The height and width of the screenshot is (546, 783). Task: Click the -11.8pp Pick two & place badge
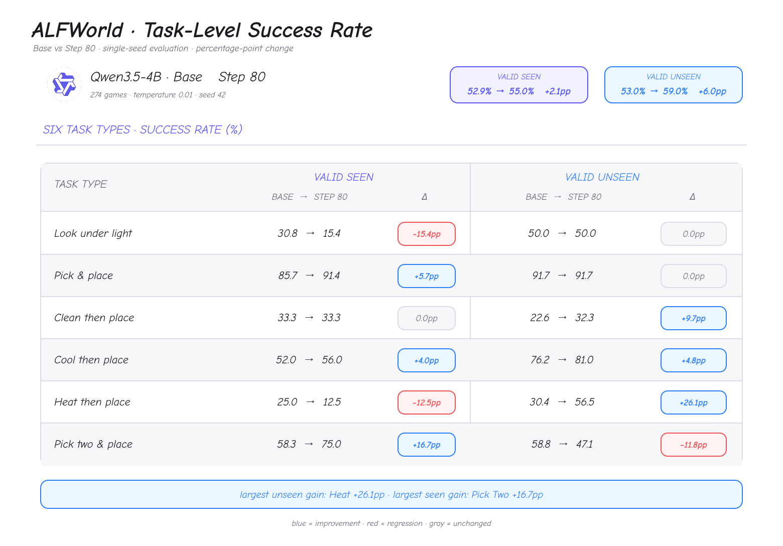point(694,445)
